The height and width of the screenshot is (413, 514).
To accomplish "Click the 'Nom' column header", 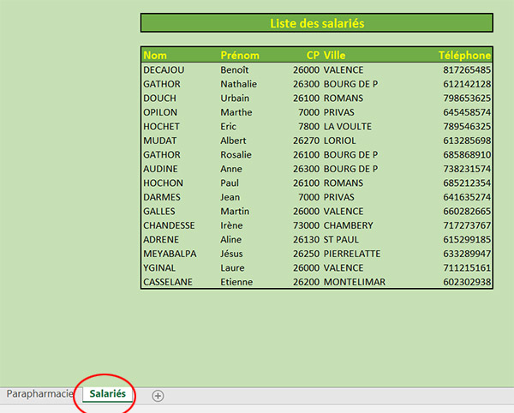I will click(x=155, y=56).
